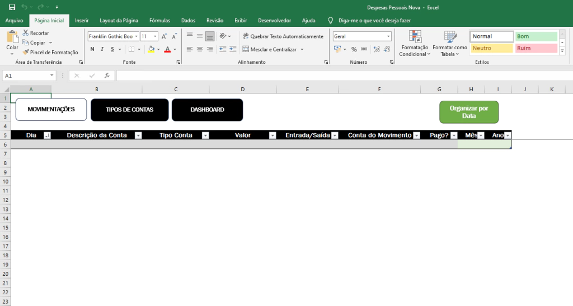Open the Geral number format dropdown
The height and width of the screenshot is (306, 573).
pos(388,36)
